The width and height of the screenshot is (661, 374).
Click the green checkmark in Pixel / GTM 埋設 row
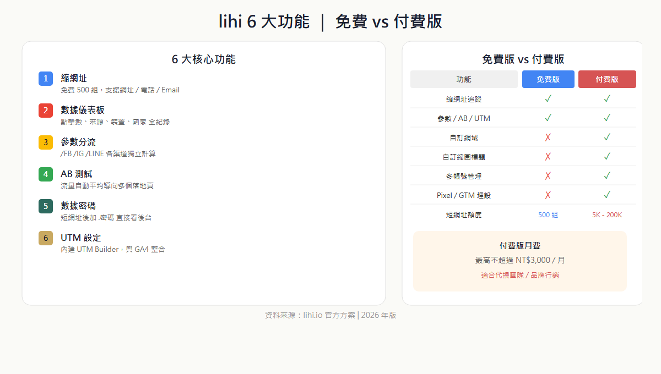607,195
